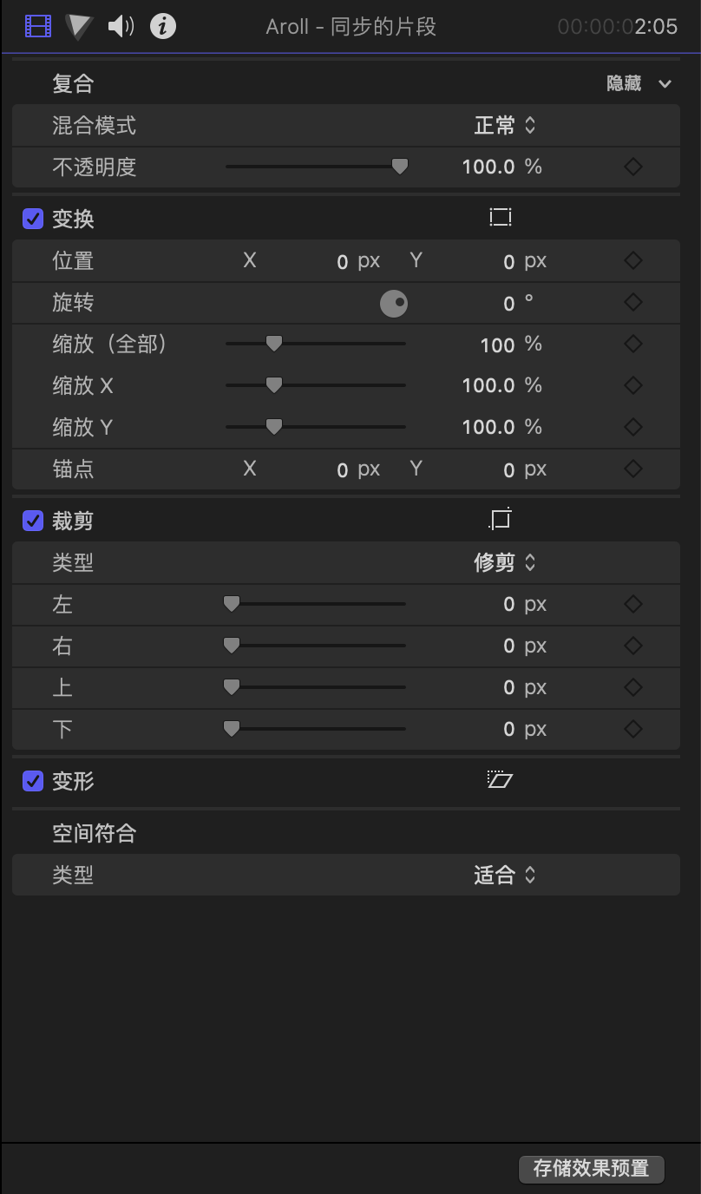
Task: Uncheck the 裁剪 crop checkbox
Action: tap(33, 521)
